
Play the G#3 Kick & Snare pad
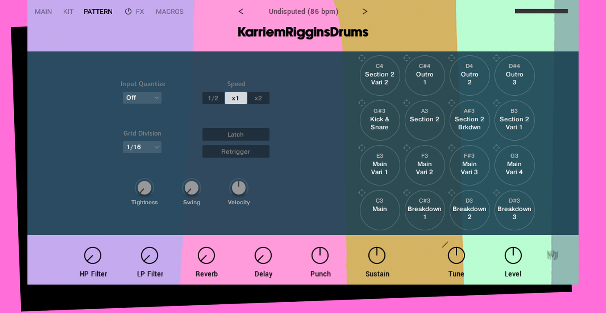point(380,121)
